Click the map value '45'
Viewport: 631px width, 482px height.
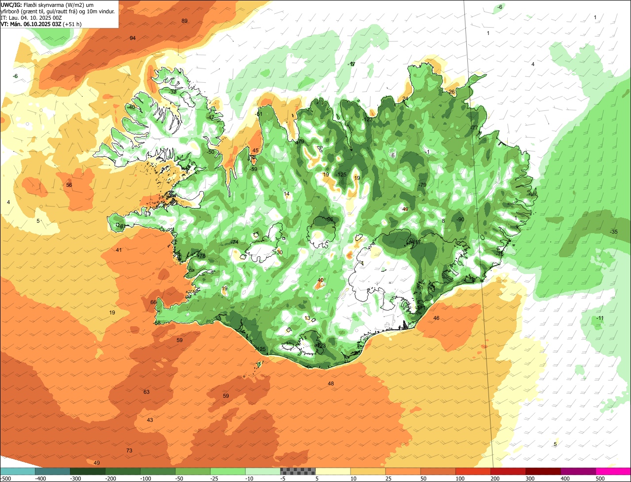255,150
